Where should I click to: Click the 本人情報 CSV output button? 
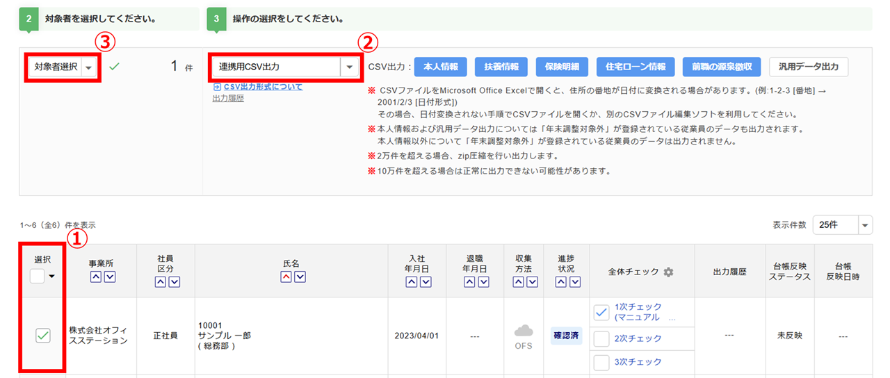440,67
